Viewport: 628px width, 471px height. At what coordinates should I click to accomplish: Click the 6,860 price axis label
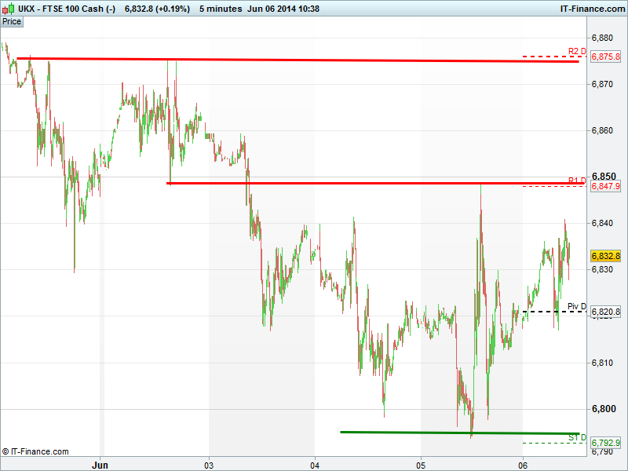(x=602, y=130)
